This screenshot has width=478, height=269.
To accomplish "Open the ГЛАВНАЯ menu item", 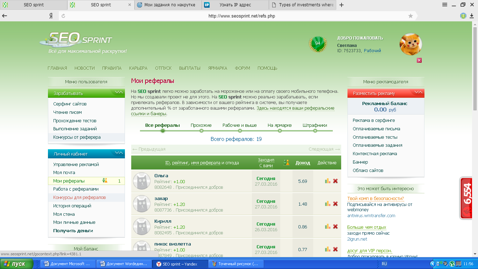I will [57, 68].
